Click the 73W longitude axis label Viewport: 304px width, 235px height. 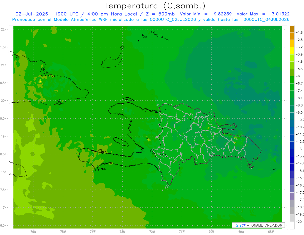122,232
